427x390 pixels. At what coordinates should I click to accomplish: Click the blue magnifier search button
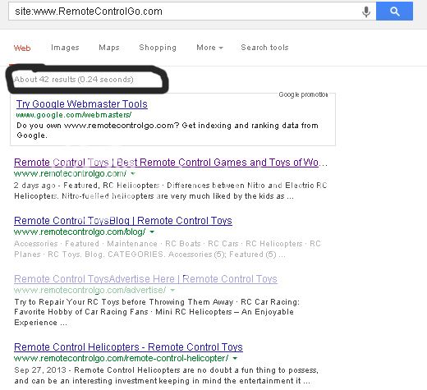point(394,11)
